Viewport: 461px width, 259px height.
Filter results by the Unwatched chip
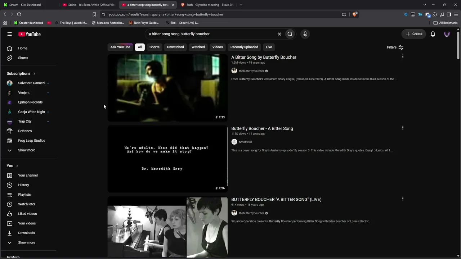(x=175, y=47)
